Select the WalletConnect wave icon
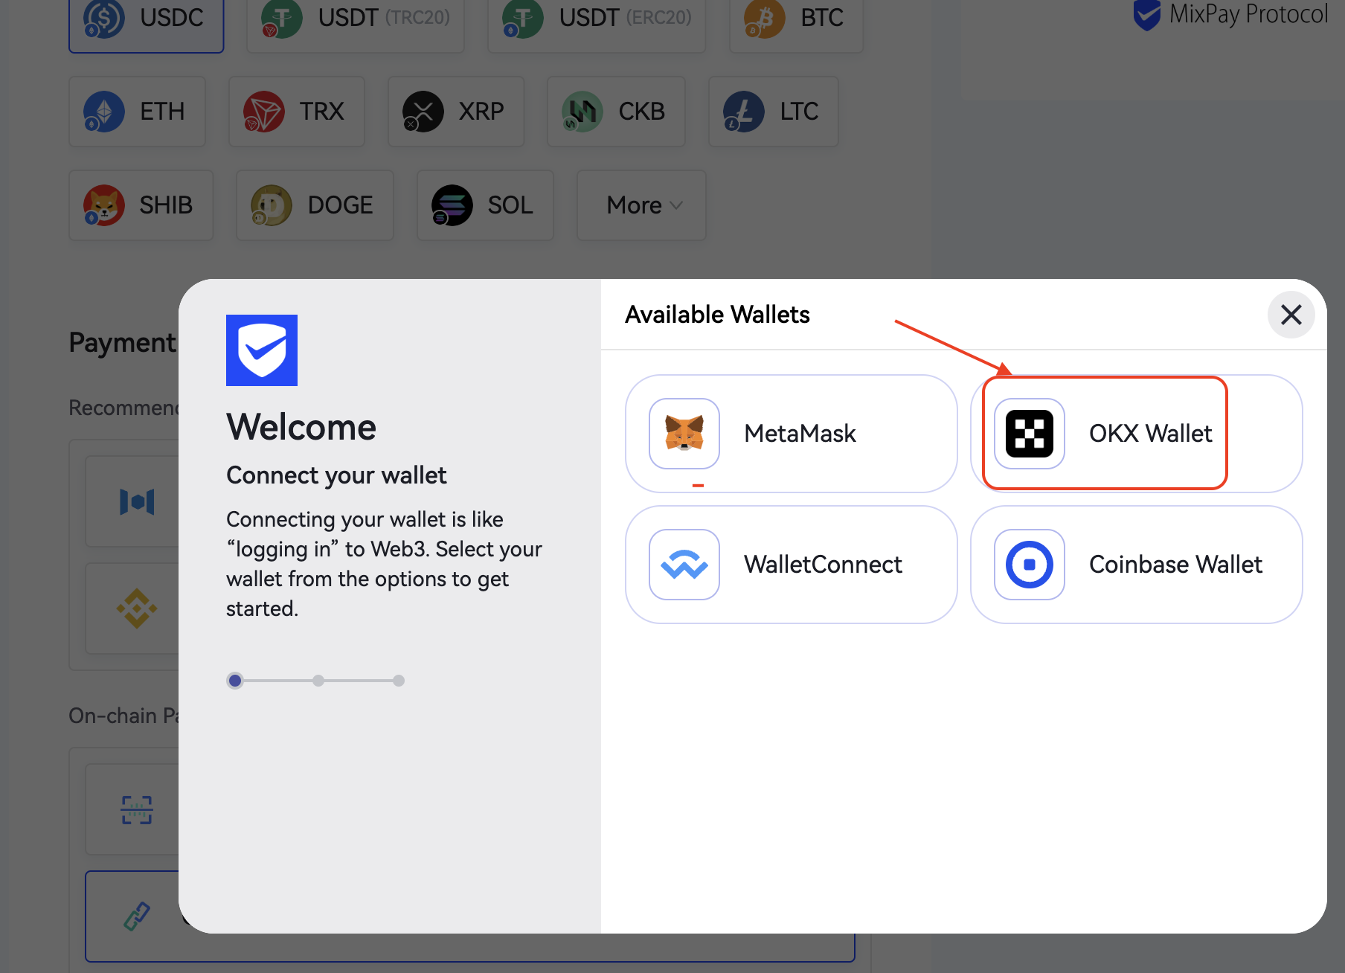 pyautogui.click(x=684, y=565)
